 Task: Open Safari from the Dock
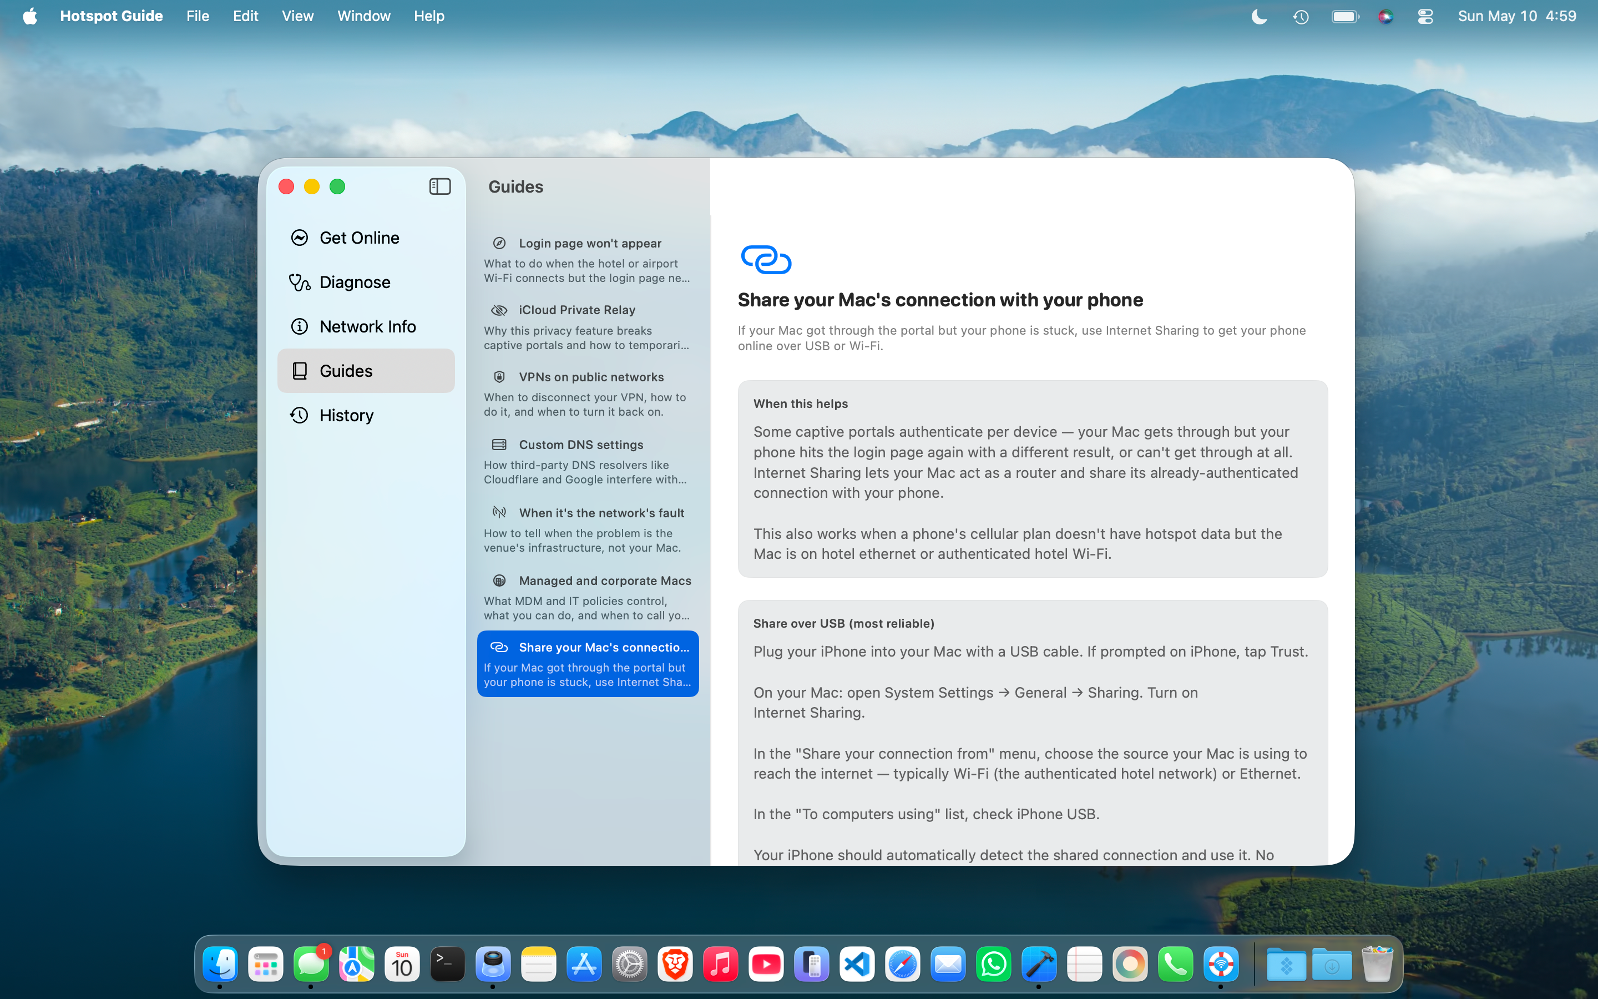click(903, 964)
